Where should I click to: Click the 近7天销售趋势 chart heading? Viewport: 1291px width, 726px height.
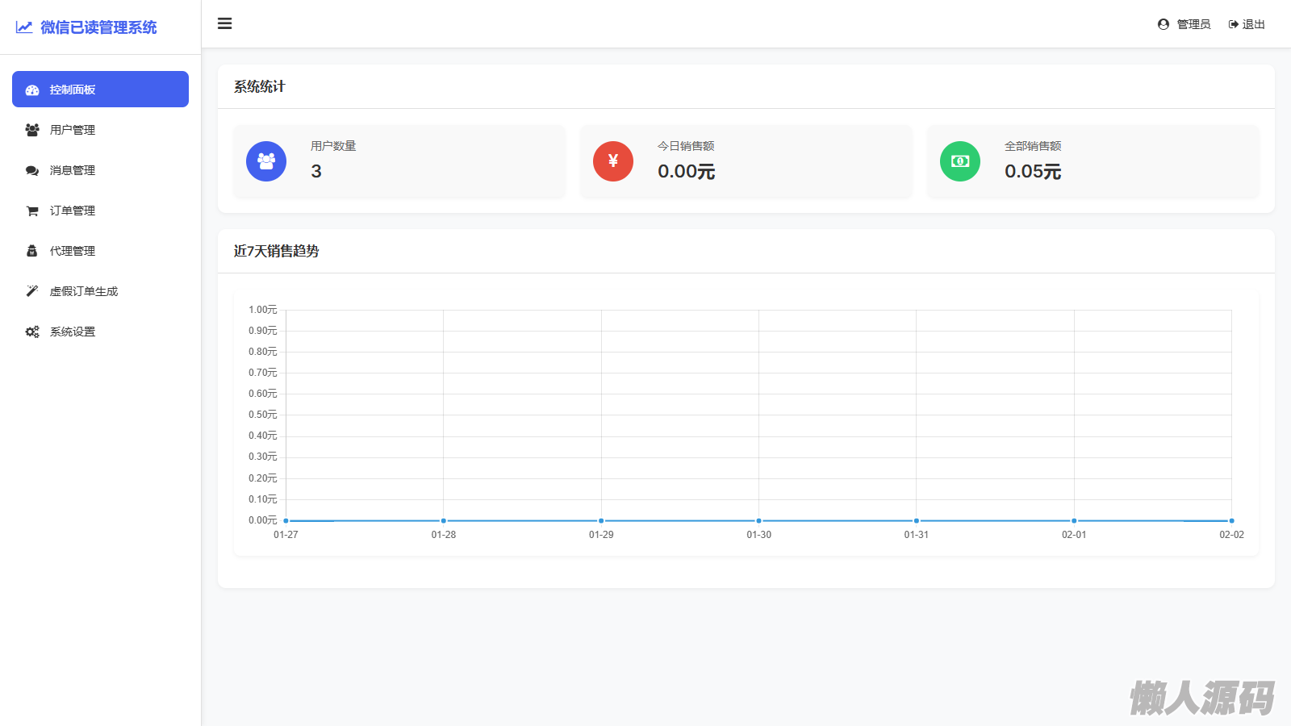[277, 251]
